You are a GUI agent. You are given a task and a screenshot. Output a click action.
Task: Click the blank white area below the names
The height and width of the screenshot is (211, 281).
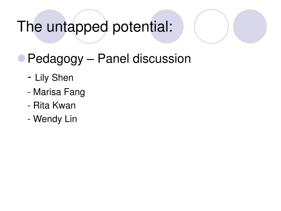point(140,167)
